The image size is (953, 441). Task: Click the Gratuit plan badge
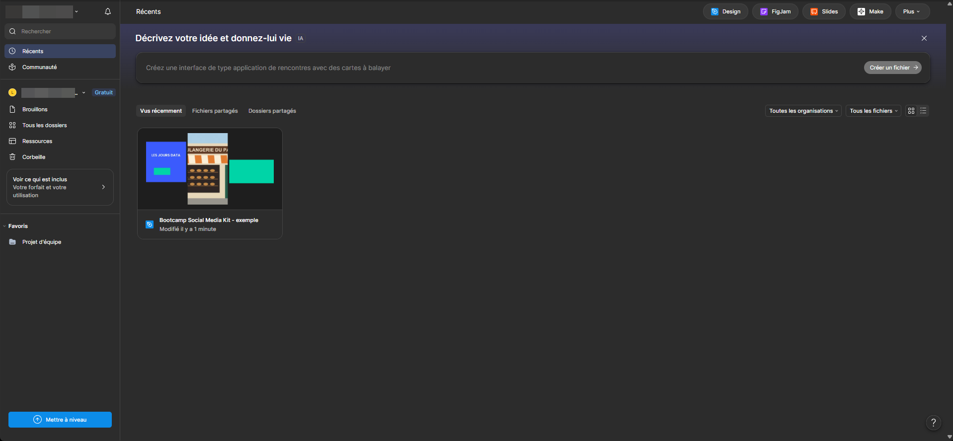(x=104, y=92)
